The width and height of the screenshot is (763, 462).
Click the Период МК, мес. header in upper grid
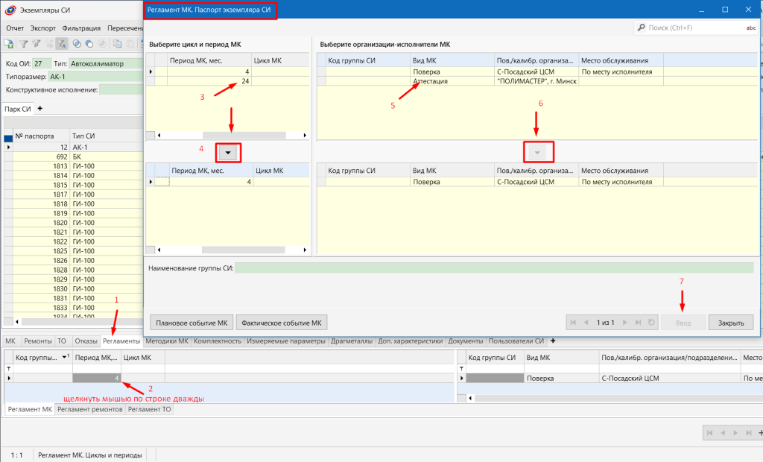[x=209, y=60]
